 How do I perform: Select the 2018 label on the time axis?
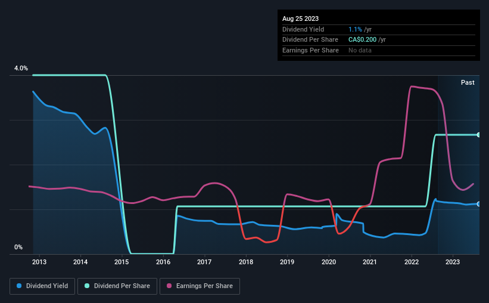(246, 262)
